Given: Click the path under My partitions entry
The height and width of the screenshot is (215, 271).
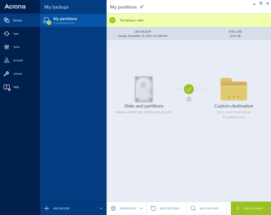Looking at the screenshot, I should tap(64, 23).
